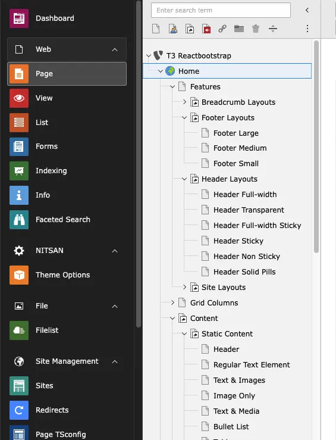Viewport: 336px width, 440px height.
Task: Click the page tree search field
Action: coord(221,10)
